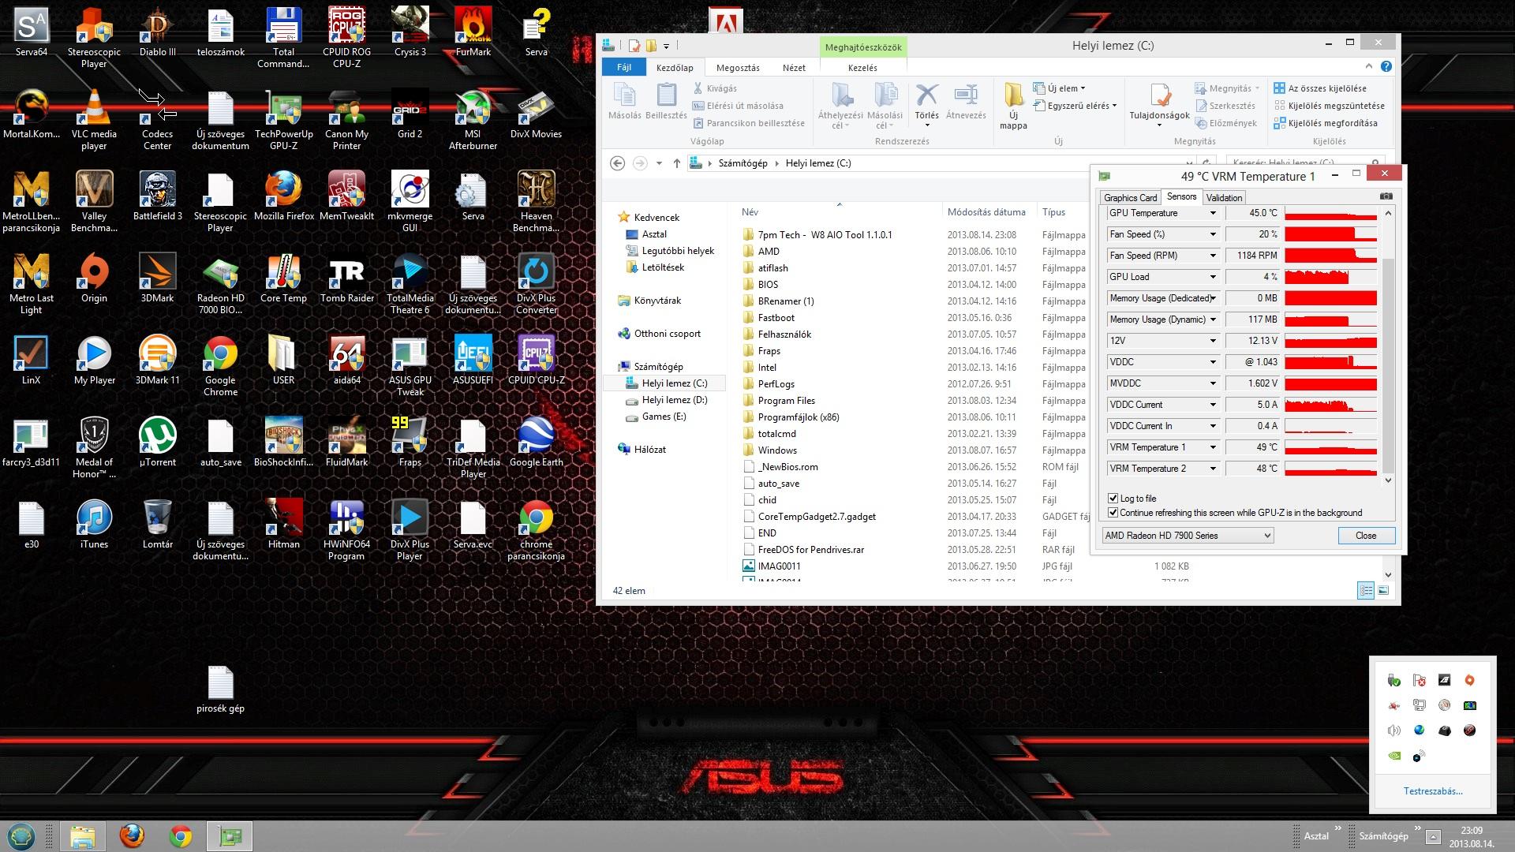Click the Kivágás cut button
1515x852 pixels.
[715, 88]
